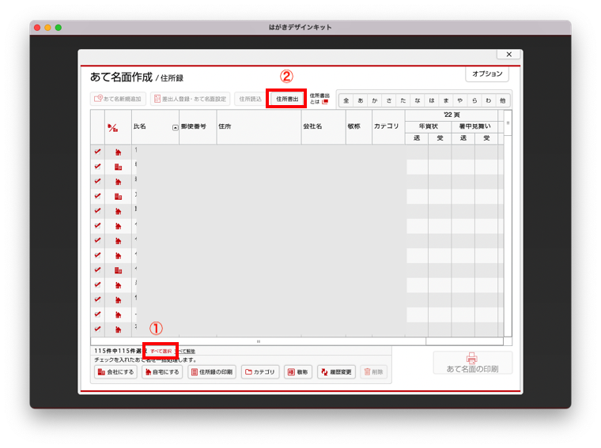Image resolution: width=601 pixels, height=448 pixels.
Task: Filter names by the や tab
Action: pos(460,100)
